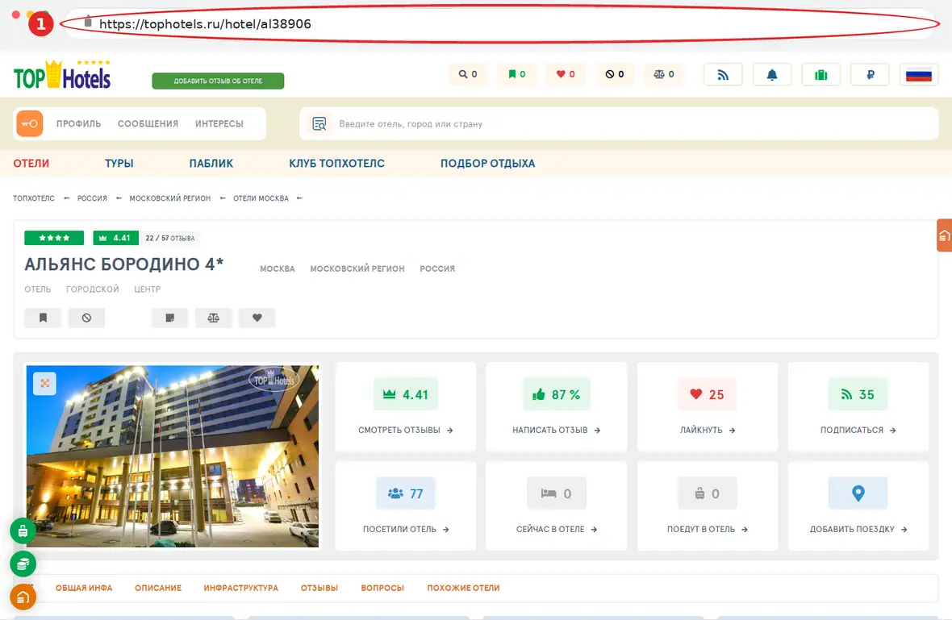
Task: Block this hotel with the ban icon
Action: click(86, 318)
